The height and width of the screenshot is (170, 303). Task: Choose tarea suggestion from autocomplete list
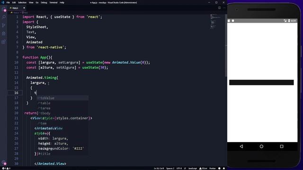click(62, 108)
